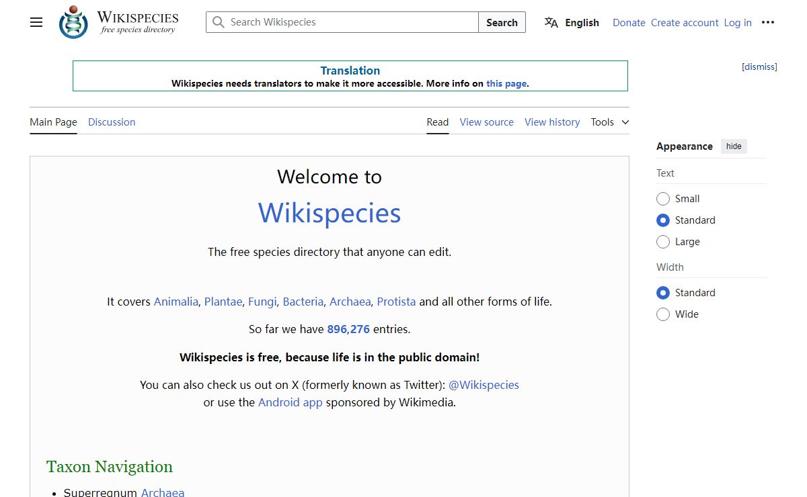This screenshot has width=807, height=497.
Task: Open the Plantae link
Action: [x=223, y=302]
